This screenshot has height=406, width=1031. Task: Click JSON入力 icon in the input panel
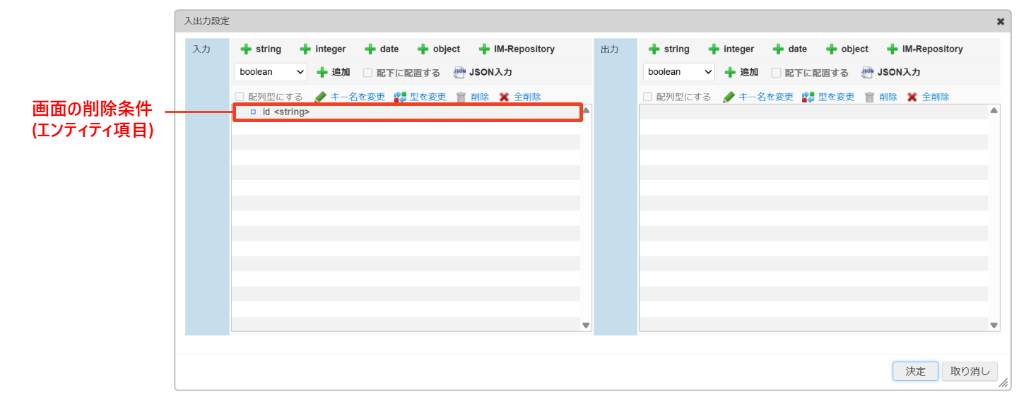click(460, 72)
